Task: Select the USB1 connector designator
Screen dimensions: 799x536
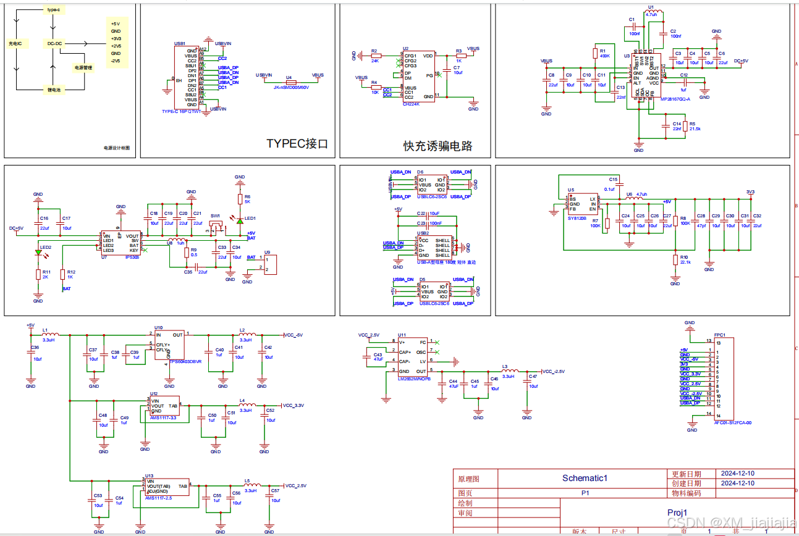Action: coord(180,44)
